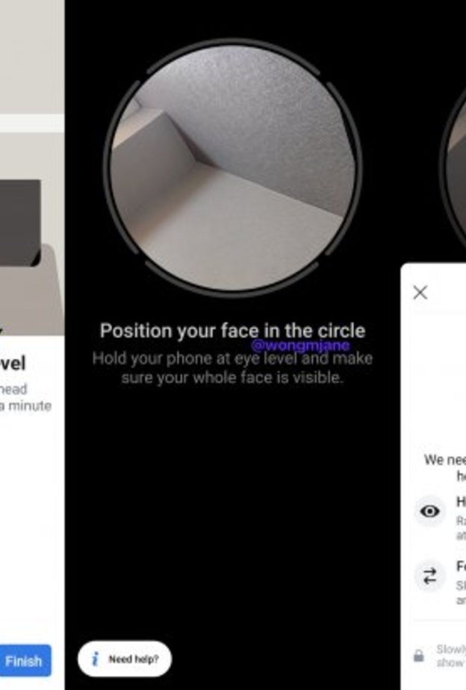466x690 pixels.
Task: Tap the cut-off heading ending in 'vel'
Action: (13, 364)
